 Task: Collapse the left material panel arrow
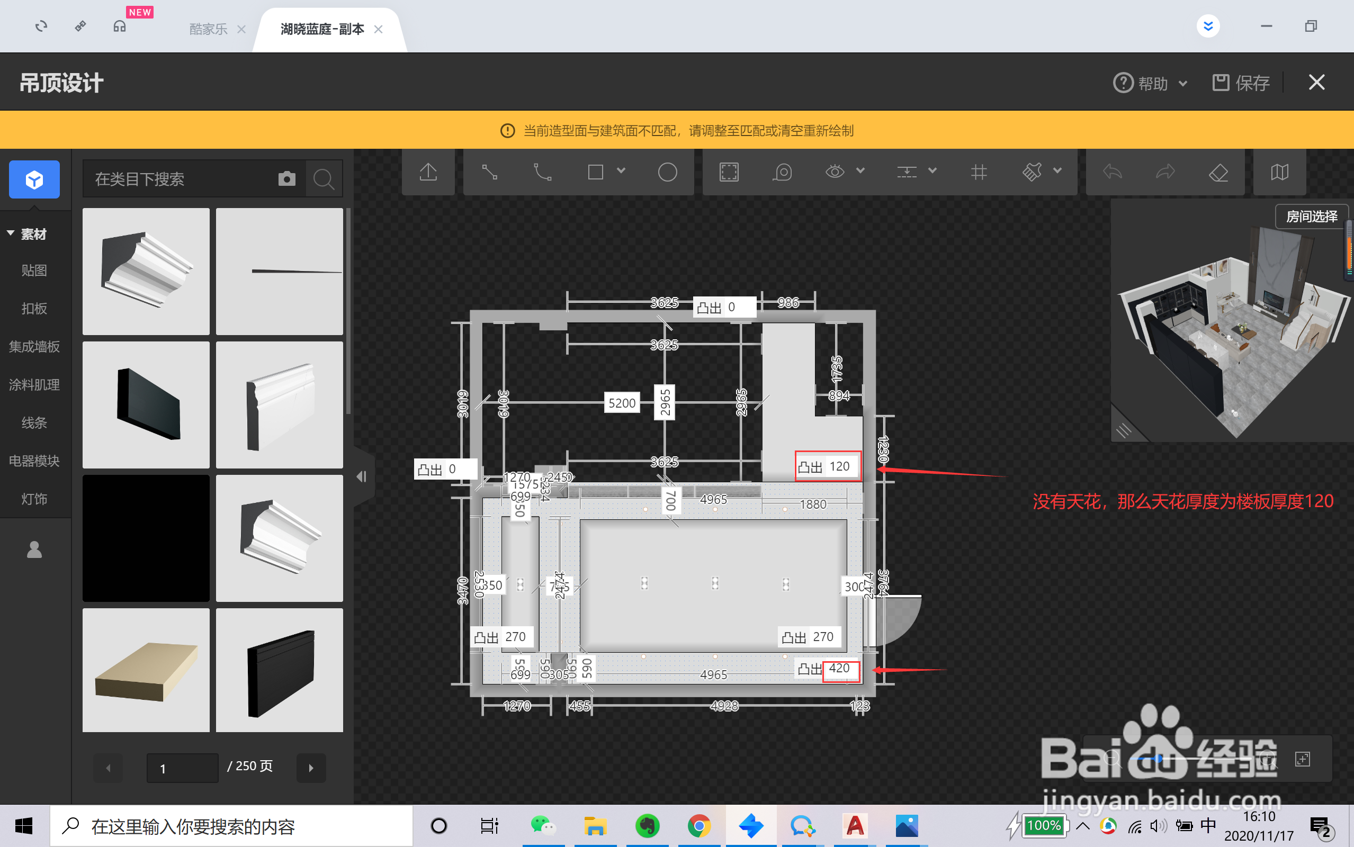tap(362, 476)
